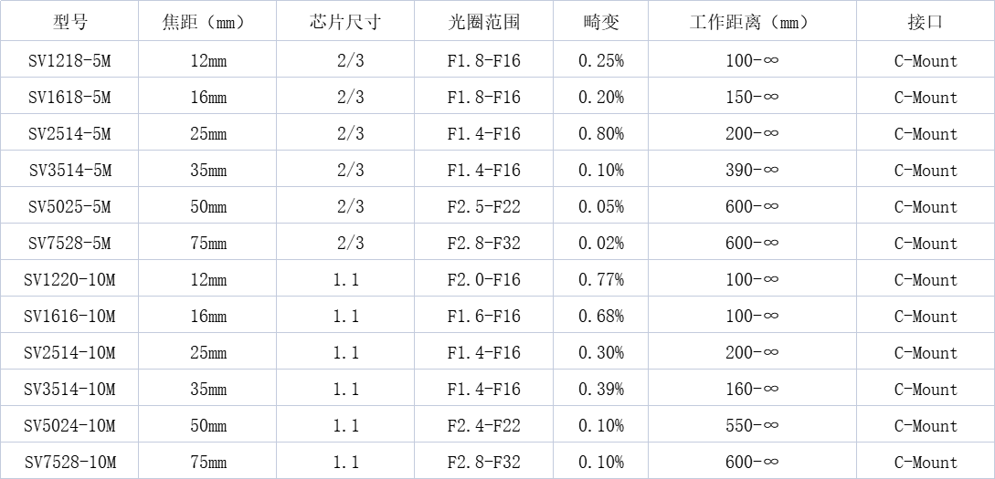Click the 0.77% distortion cell
The height and width of the screenshot is (479, 995).
pyautogui.click(x=601, y=279)
